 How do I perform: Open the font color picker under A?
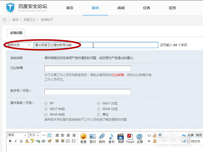tap(27, 141)
